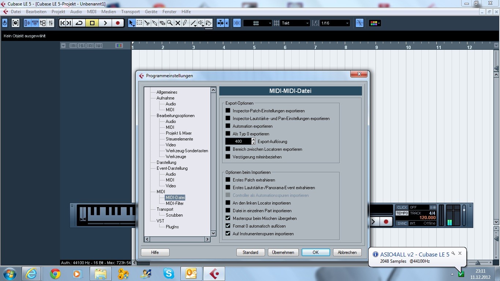This screenshot has height=281, width=500.
Task: Click the transport panel output level slider
Action: coord(464,215)
